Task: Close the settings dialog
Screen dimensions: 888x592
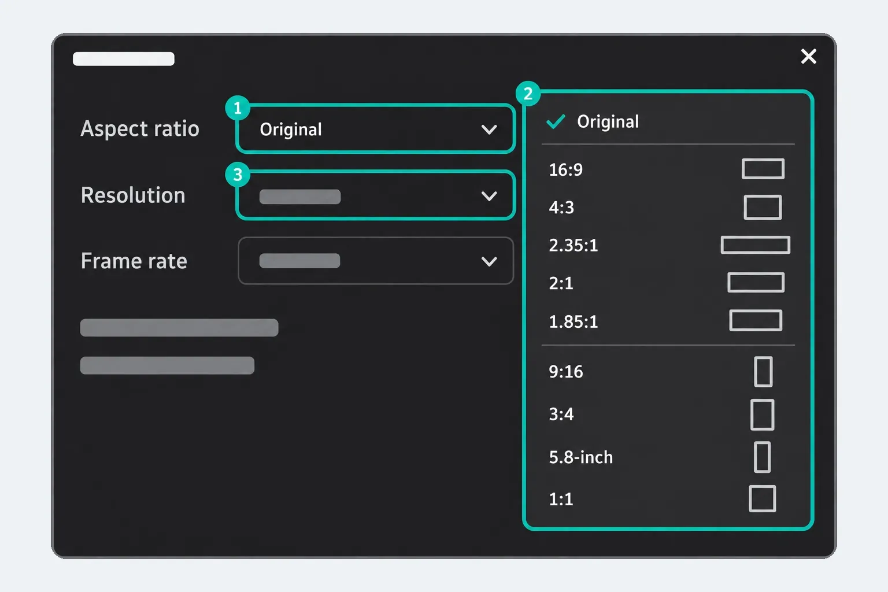Action: [x=808, y=56]
